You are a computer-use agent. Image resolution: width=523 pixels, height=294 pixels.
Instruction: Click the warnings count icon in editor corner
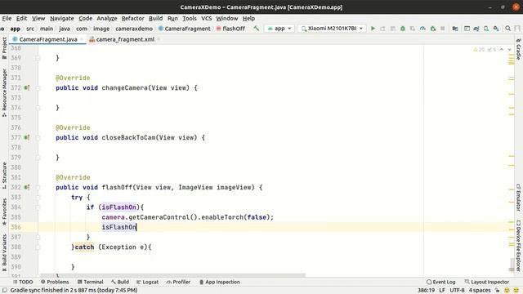click(x=479, y=50)
